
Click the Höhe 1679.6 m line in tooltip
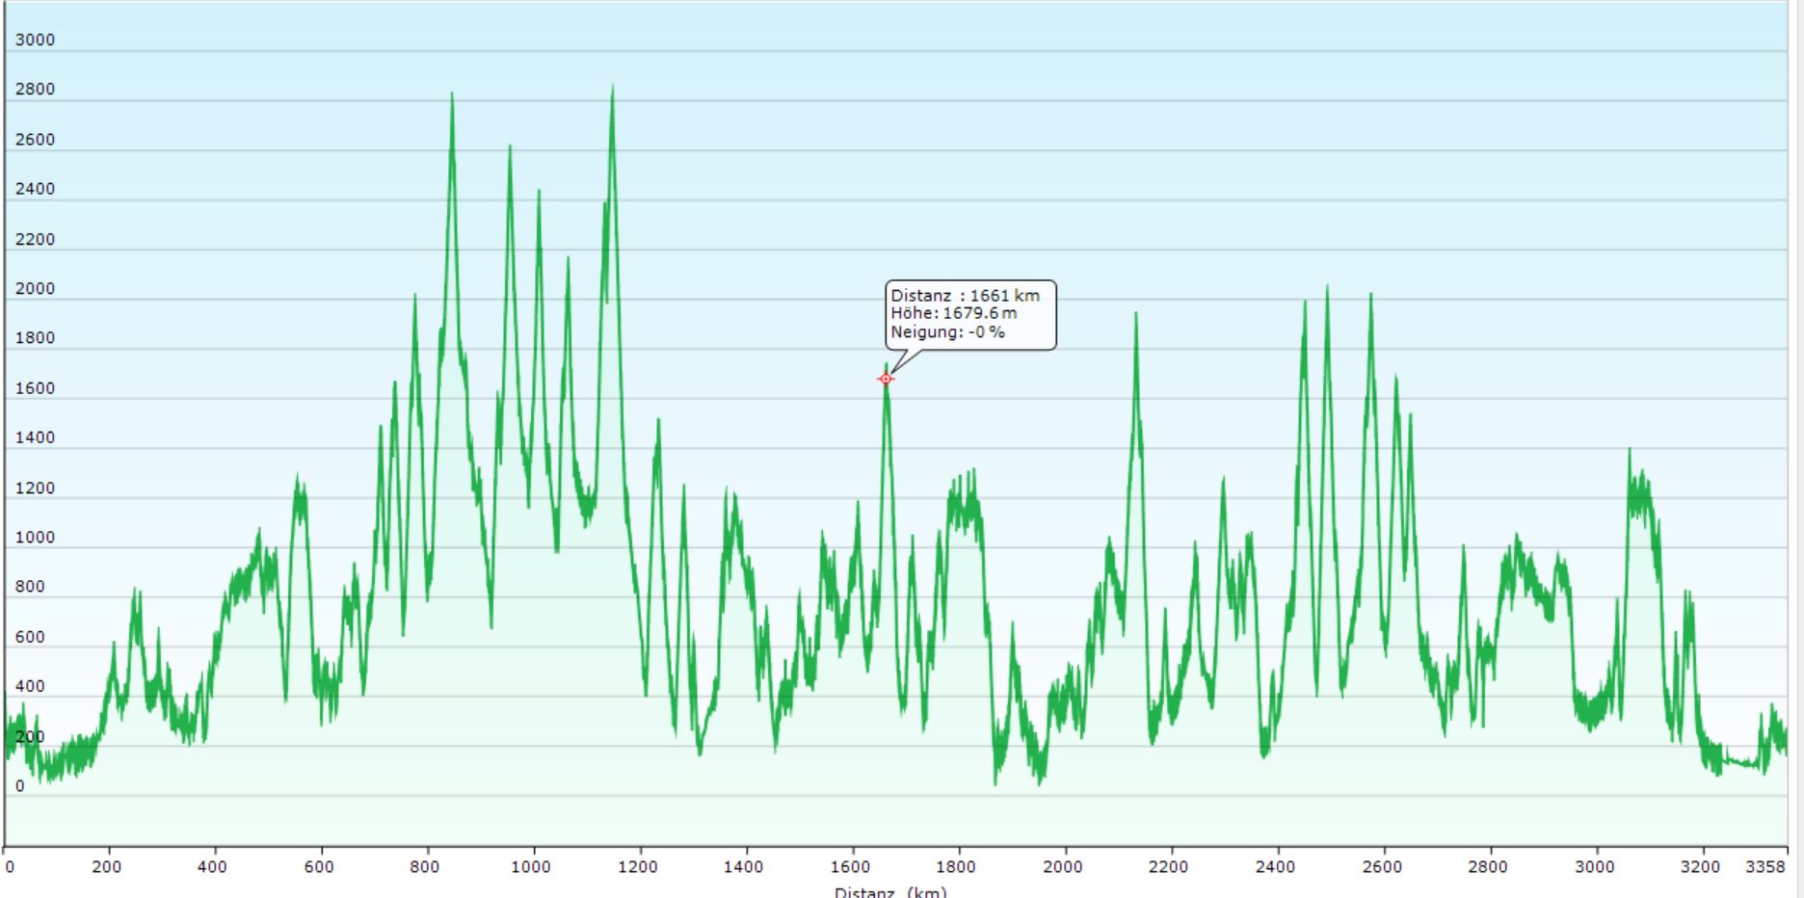tap(953, 313)
